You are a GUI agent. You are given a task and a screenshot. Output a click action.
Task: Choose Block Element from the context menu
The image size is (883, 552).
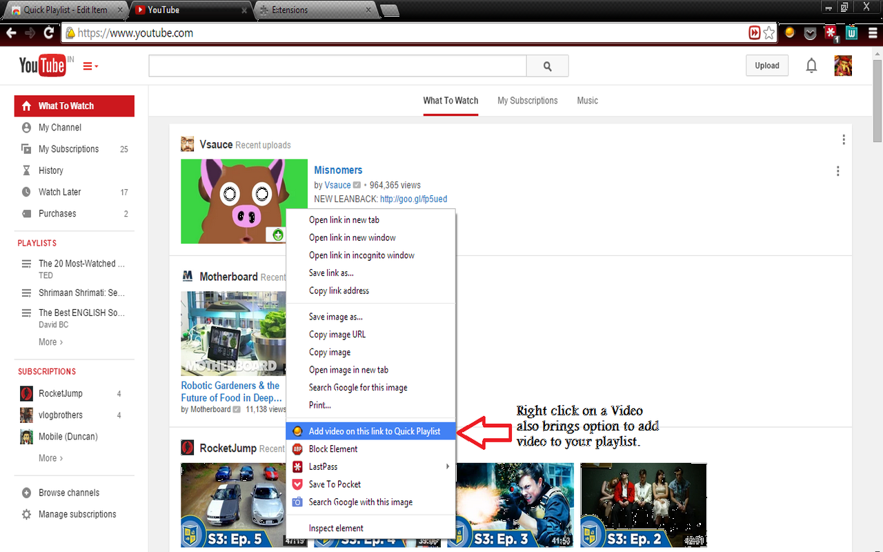(x=370, y=449)
